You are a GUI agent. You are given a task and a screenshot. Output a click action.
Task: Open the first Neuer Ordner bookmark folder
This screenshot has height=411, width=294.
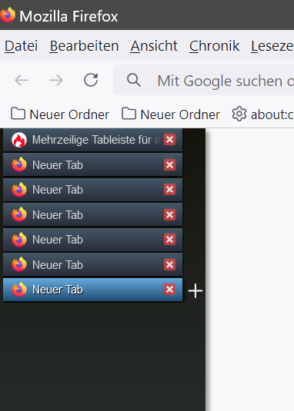[x=60, y=114]
